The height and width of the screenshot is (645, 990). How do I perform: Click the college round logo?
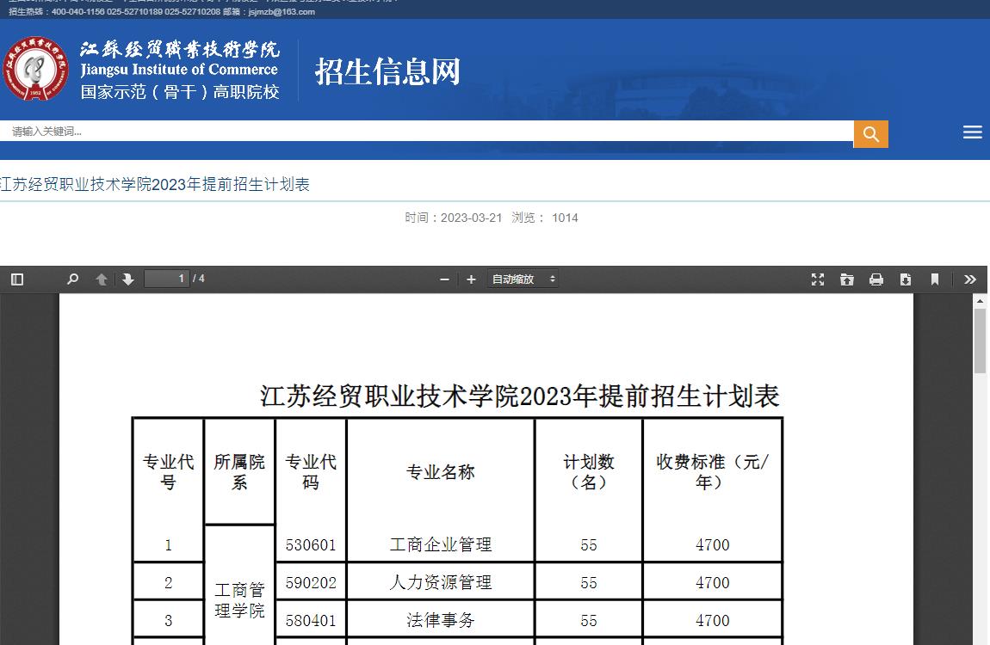coord(35,69)
